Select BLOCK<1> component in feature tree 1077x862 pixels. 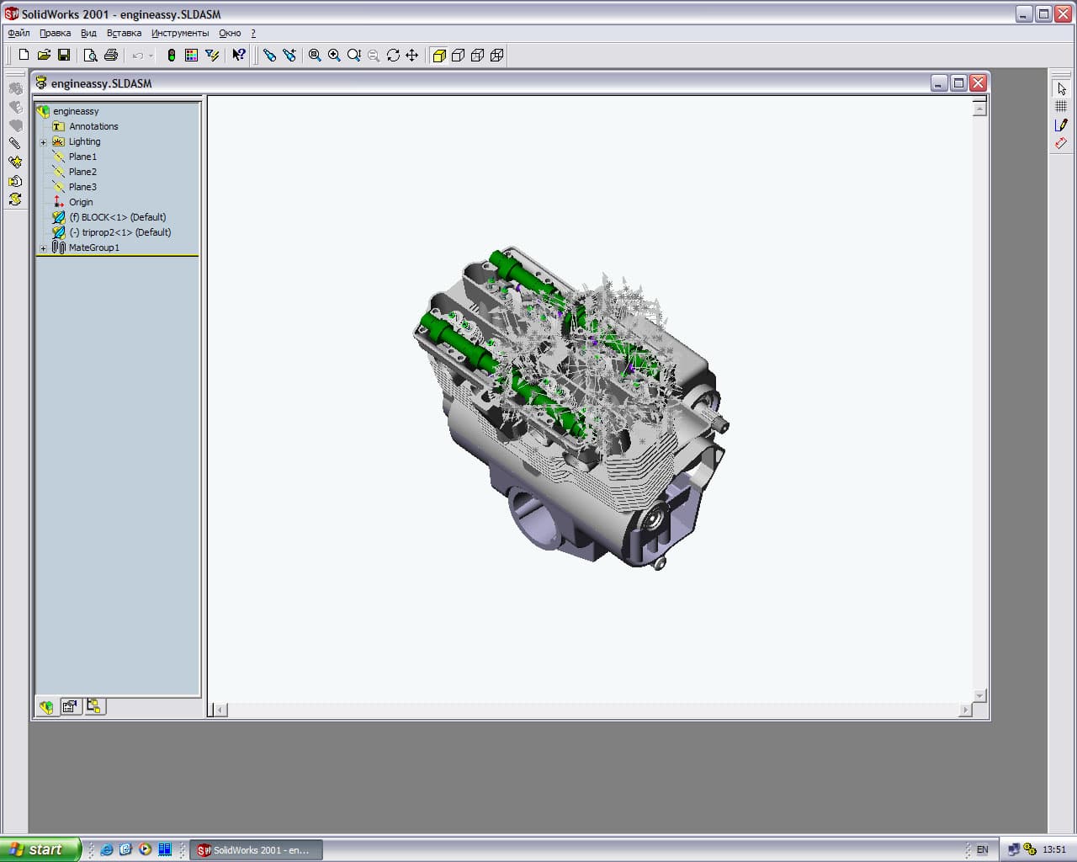[x=117, y=217]
